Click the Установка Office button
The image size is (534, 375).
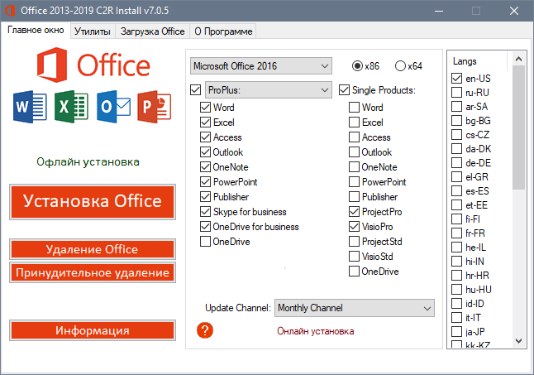click(x=93, y=202)
